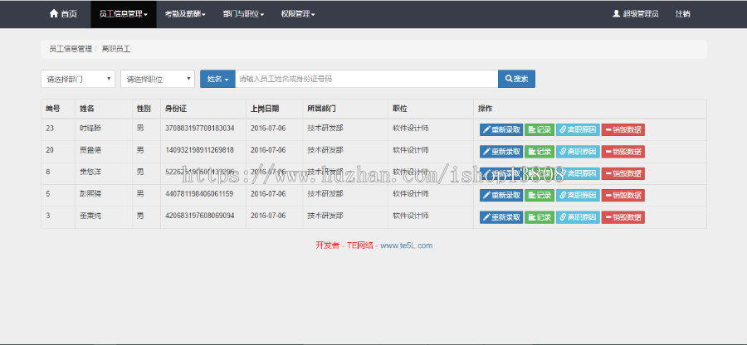Click 销毁数据 for employee number 20
The image size is (747, 345).
point(623,152)
